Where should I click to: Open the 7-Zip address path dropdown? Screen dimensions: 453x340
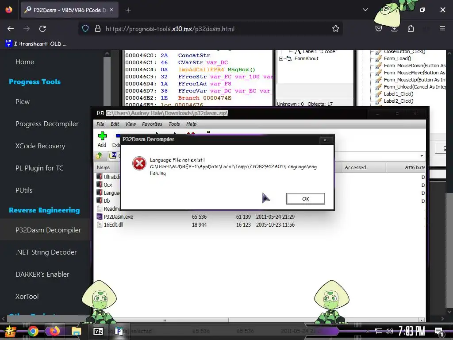422,156
